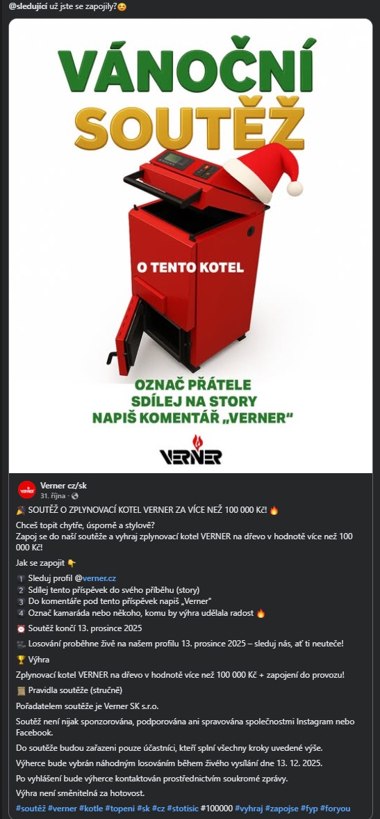The height and width of the screenshot is (819, 380).
Task: Open the #topeni hashtag
Action: point(120,808)
